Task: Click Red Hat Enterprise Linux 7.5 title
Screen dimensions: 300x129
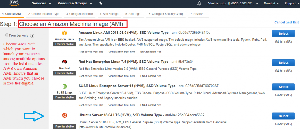Action: coord(123,62)
